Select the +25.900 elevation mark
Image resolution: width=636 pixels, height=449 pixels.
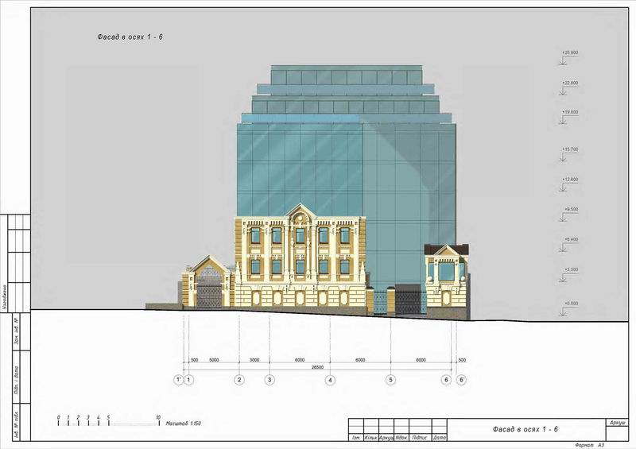tap(569, 53)
